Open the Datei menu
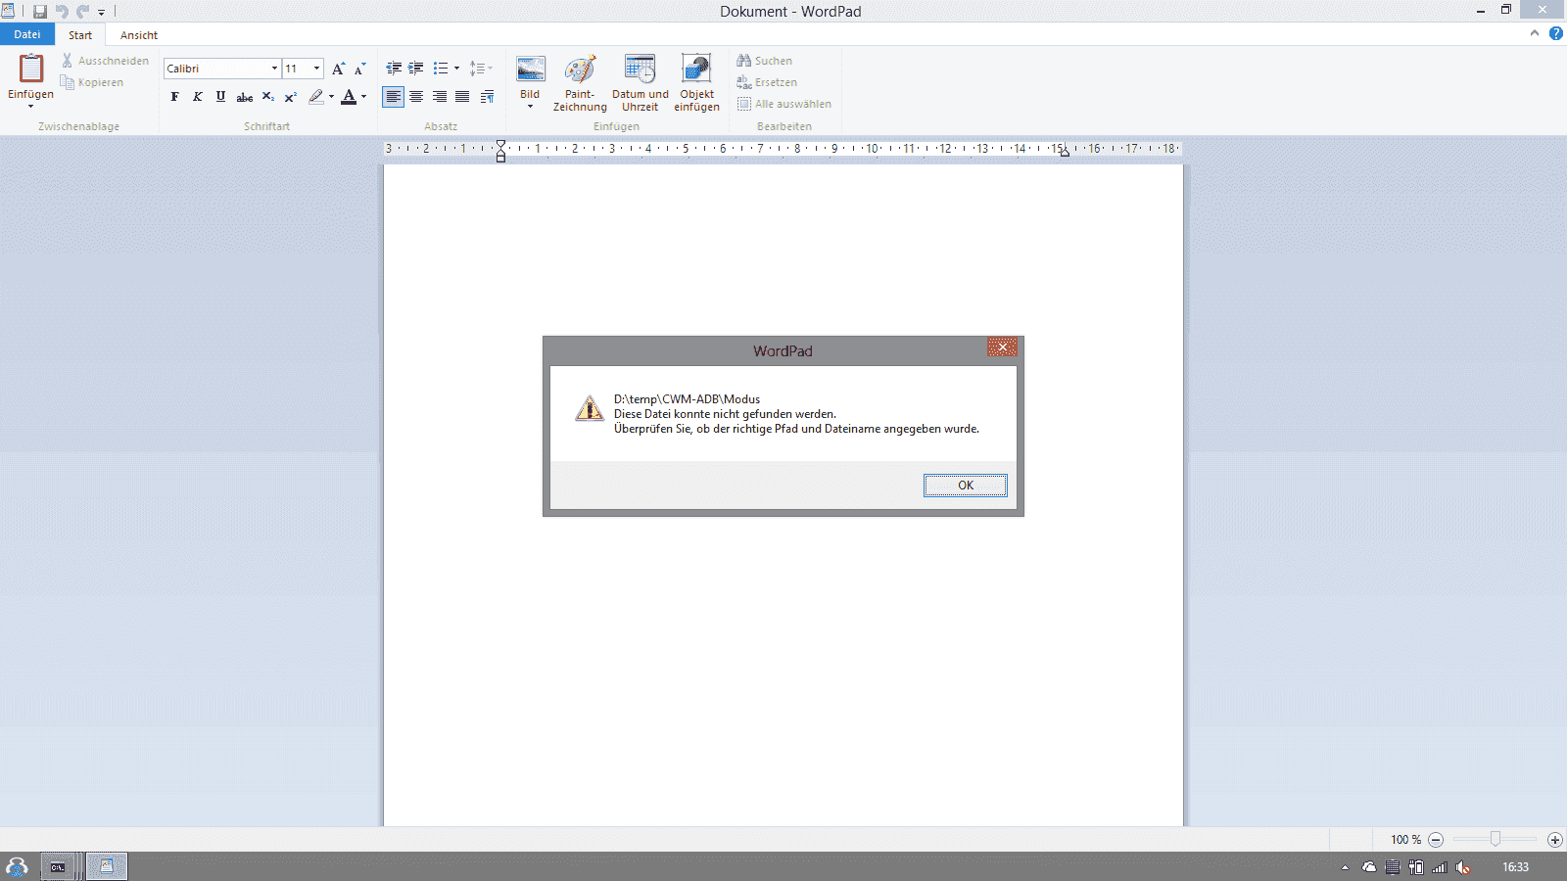The height and width of the screenshot is (881, 1567). [x=27, y=34]
